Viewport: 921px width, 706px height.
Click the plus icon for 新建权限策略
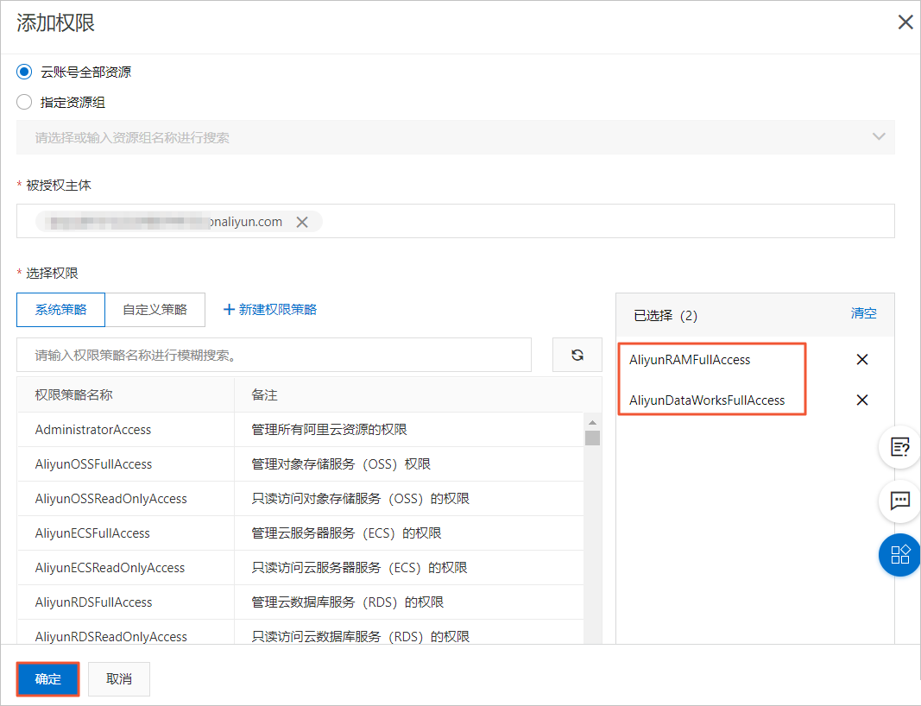point(229,310)
